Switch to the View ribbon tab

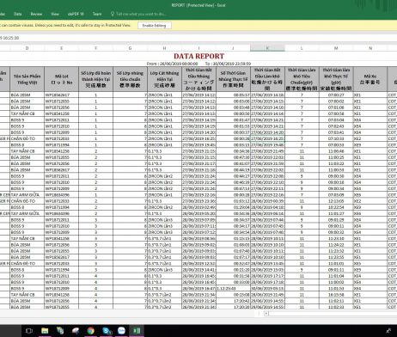point(55,14)
